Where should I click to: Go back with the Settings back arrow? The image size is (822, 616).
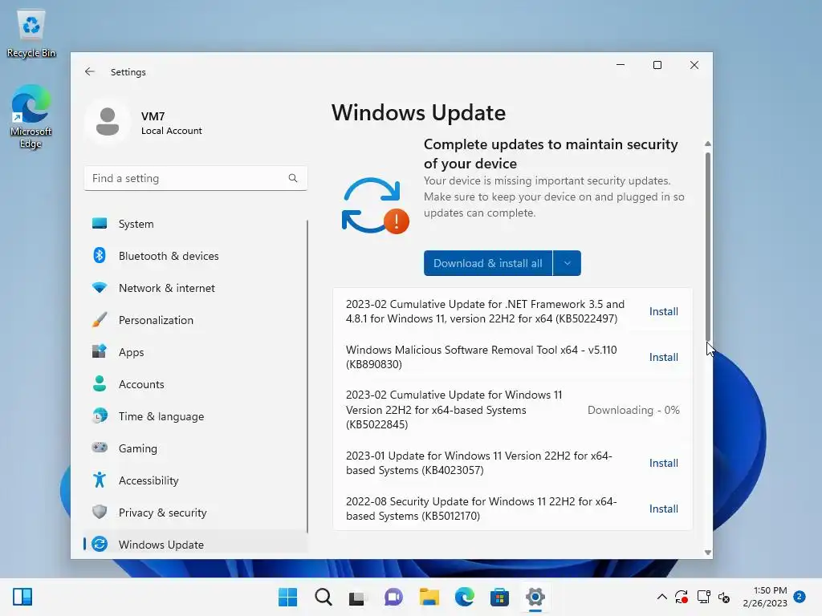point(90,71)
